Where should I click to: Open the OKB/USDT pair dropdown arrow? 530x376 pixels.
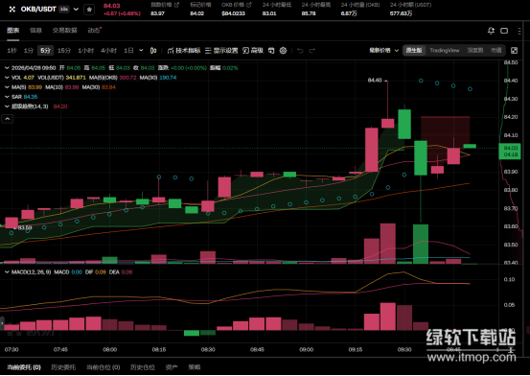tap(76, 10)
